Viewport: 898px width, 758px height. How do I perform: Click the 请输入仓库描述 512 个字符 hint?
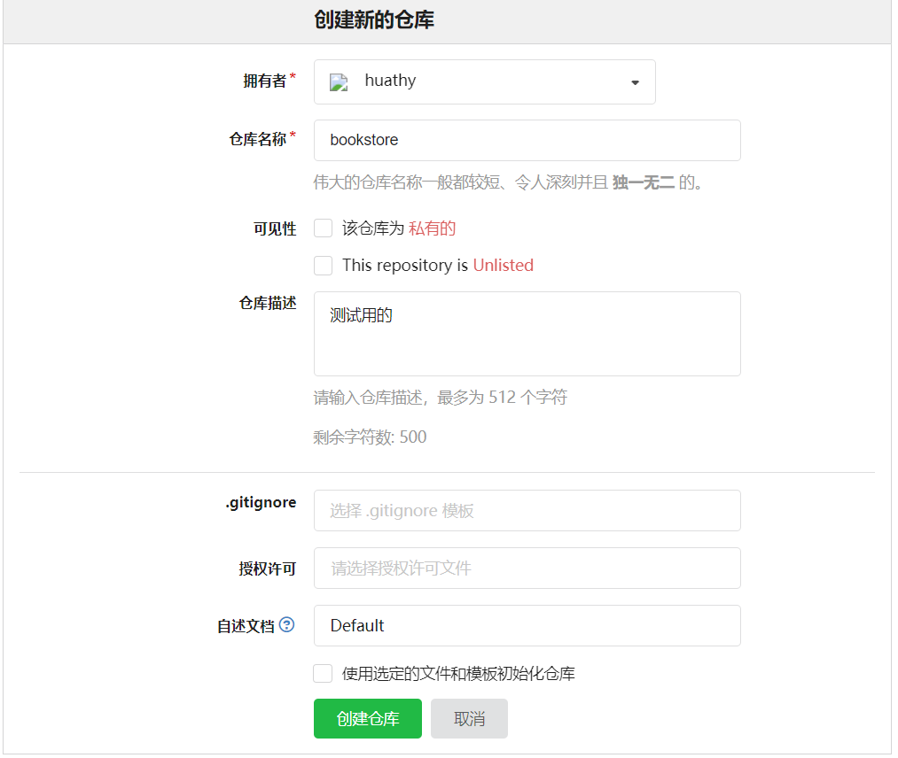440,397
